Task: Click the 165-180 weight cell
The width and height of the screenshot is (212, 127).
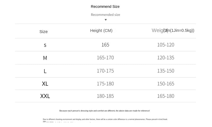Action: point(166,96)
